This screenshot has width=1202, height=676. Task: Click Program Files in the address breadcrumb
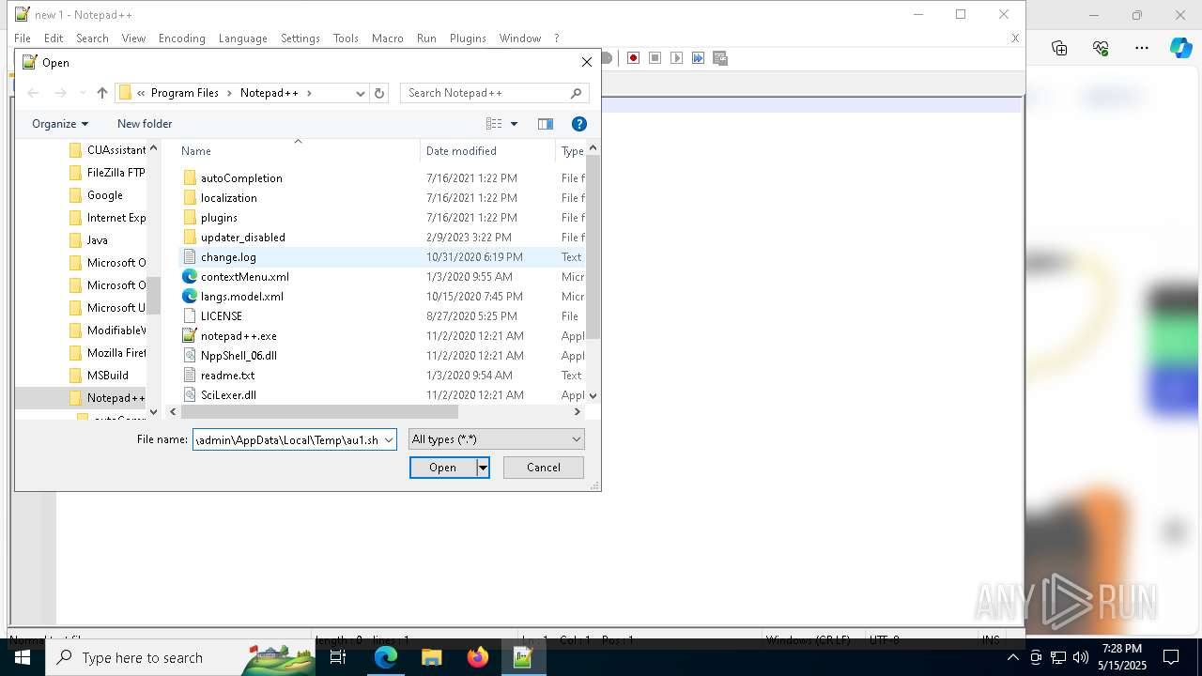tap(184, 93)
